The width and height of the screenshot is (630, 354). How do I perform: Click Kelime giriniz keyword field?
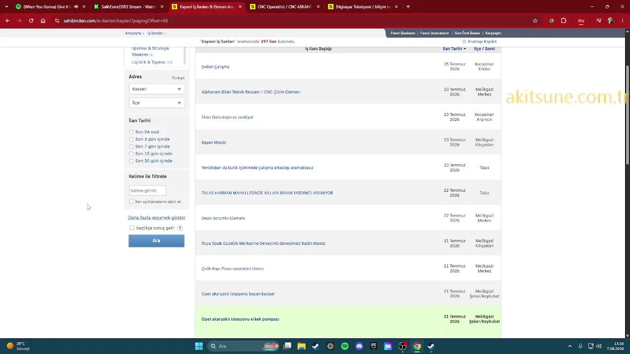pyautogui.click(x=147, y=190)
